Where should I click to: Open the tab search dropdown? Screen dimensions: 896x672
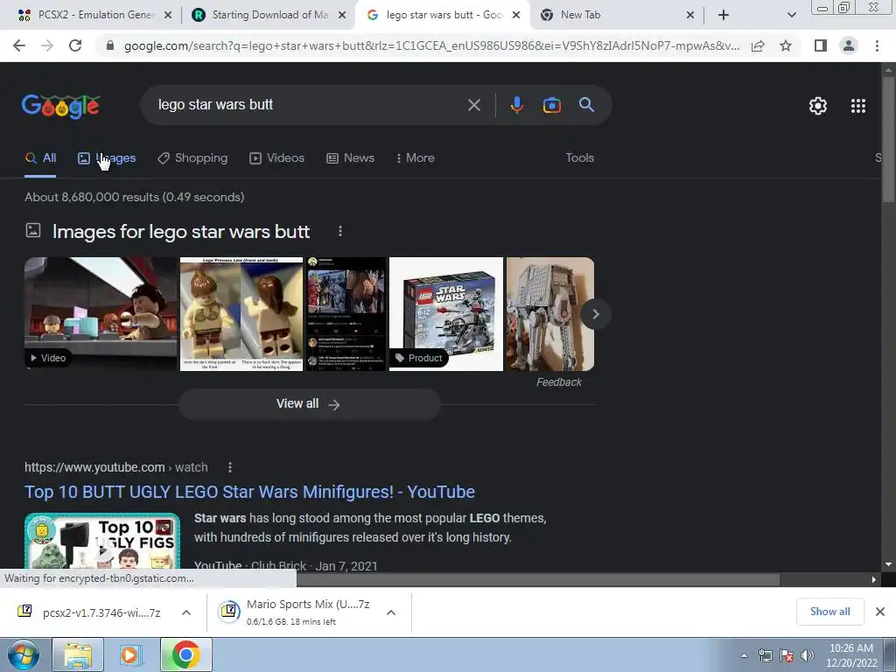pyautogui.click(x=791, y=15)
